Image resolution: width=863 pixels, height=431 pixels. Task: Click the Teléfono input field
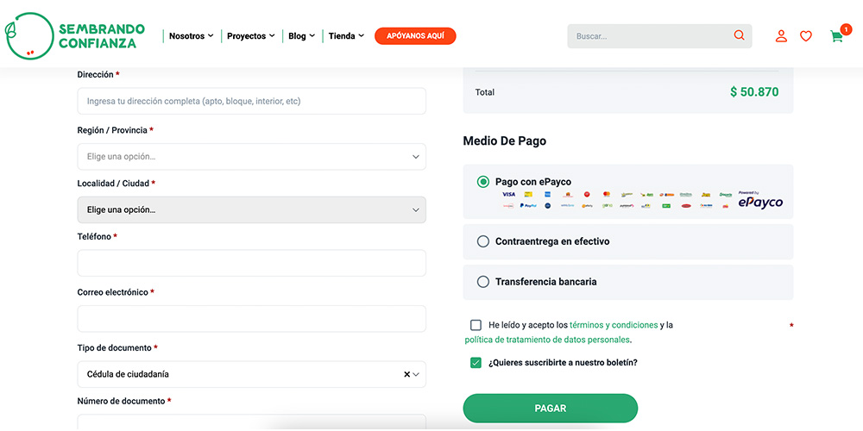coord(251,263)
